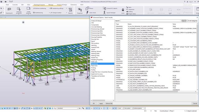Open the Reports tool
This screenshot has width=199, height=112.
70,11
